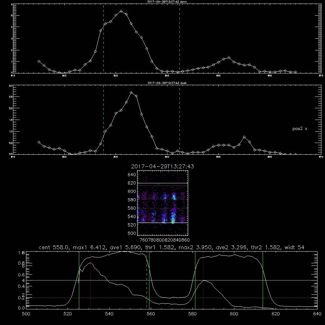Click the red dotted vertical line near 585 in bottom plot
Viewport: 325px width, 325px height.
[x=203, y=280]
